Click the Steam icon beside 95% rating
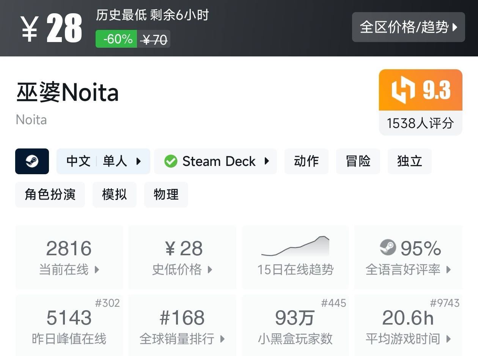 coord(388,248)
